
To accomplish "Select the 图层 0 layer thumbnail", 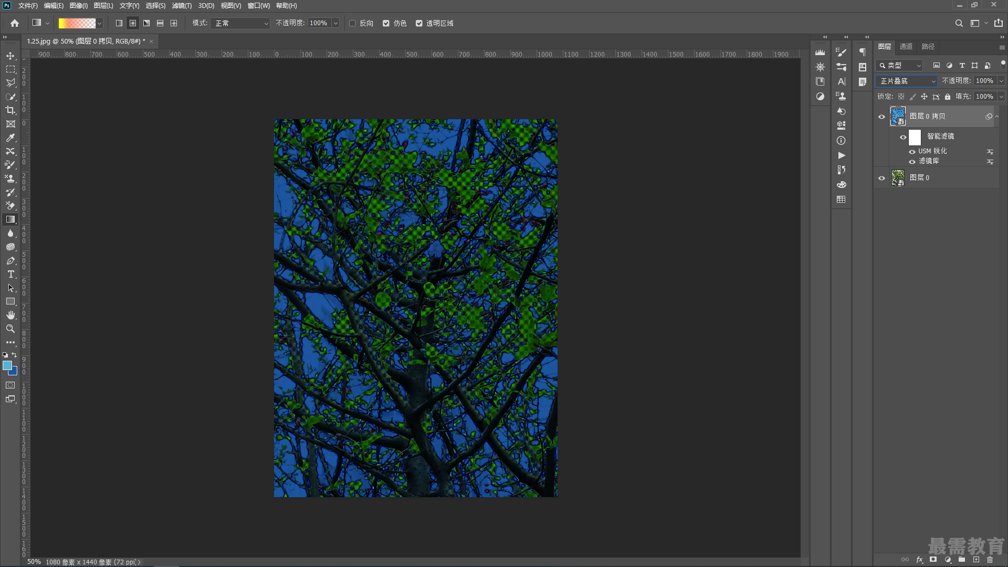I will pyautogui.click(x=898, y=178).
